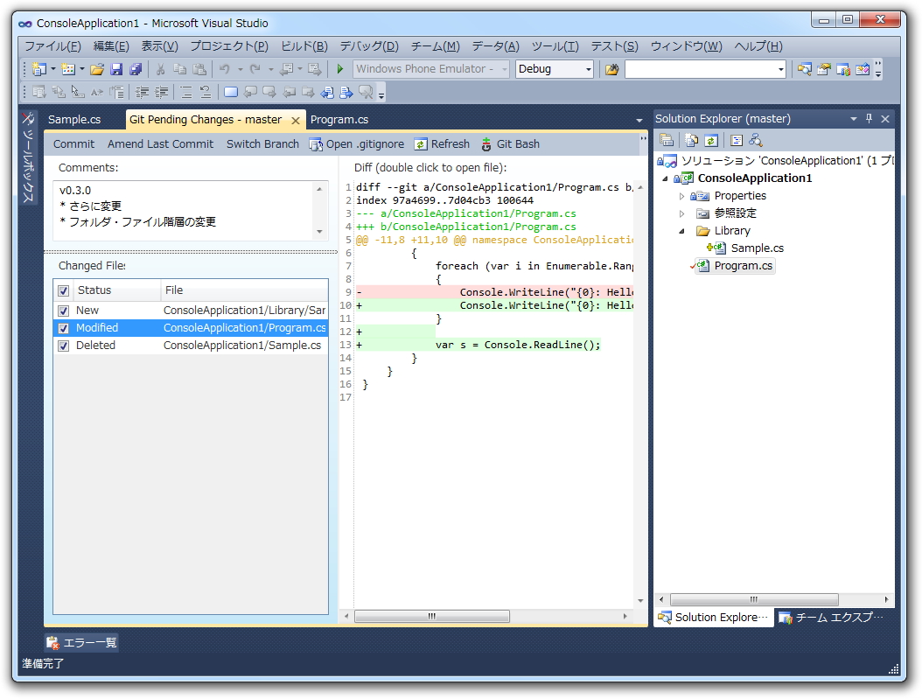
Task: Click the Save All toolbar icon
Action: click(136, 69)
